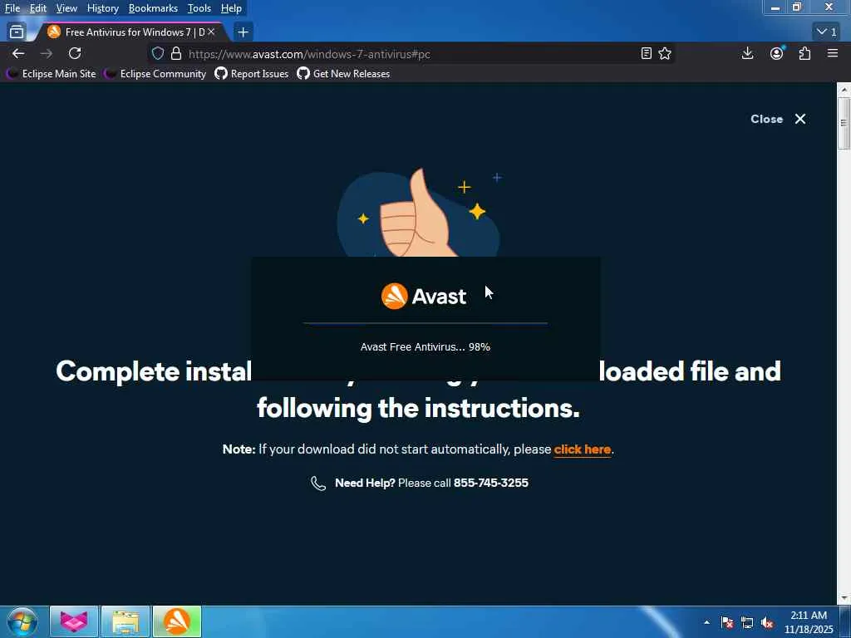851x638 pixels.
Task: Open Eclipse Main Site bookmark
Action: 51,74
